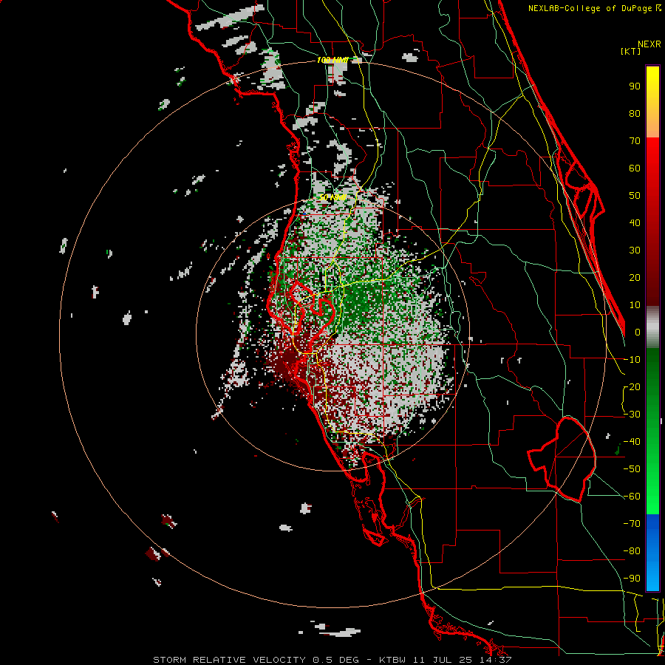Pick the blue segment at color bar bottom
The image size is (665, 665).
(x=652, y=553)
